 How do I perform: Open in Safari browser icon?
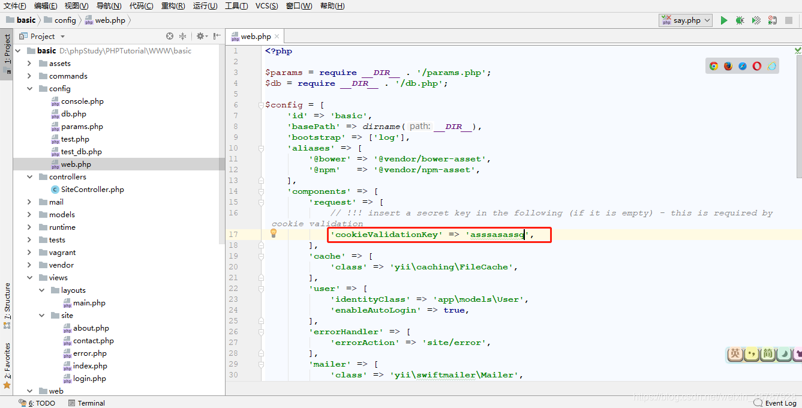[743, 66]
